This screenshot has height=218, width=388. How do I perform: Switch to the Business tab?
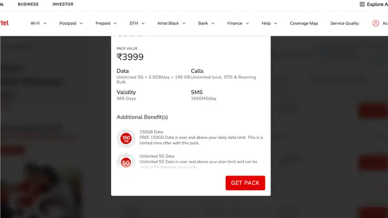[x=28, y=4]
